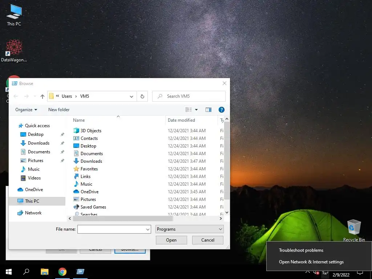Expand the address bar history dropdown
This screenshot has height=279, width=372.
132,96
